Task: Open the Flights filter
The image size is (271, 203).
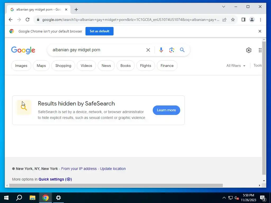Action: [146, 66]
